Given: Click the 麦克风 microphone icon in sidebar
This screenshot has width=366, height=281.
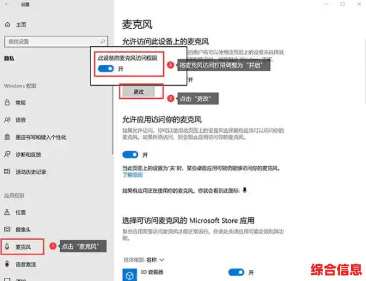Looking at the screenshot, I should point(7,246).
